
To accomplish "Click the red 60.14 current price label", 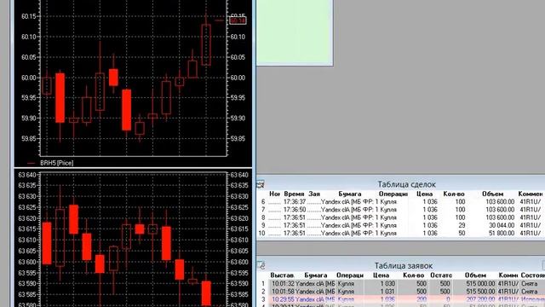I will point(238,20).
